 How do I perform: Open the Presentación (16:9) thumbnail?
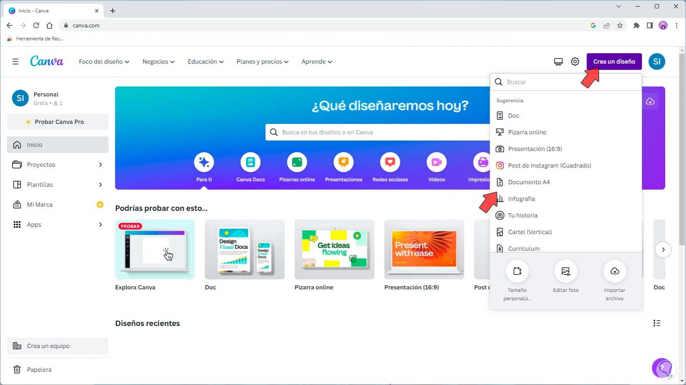pyautogui.click(x=424, y=249)
